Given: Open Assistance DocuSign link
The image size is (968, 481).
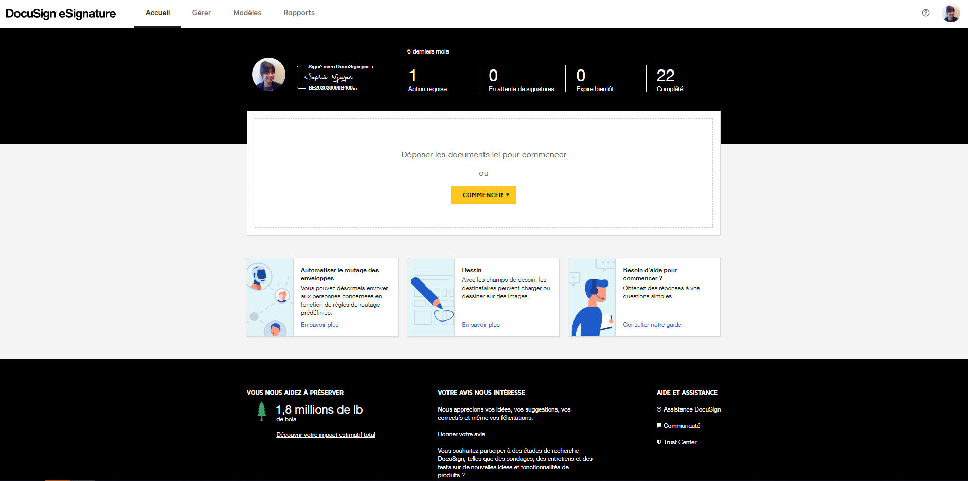Looking at the screenshot, I should click(689, 409).
